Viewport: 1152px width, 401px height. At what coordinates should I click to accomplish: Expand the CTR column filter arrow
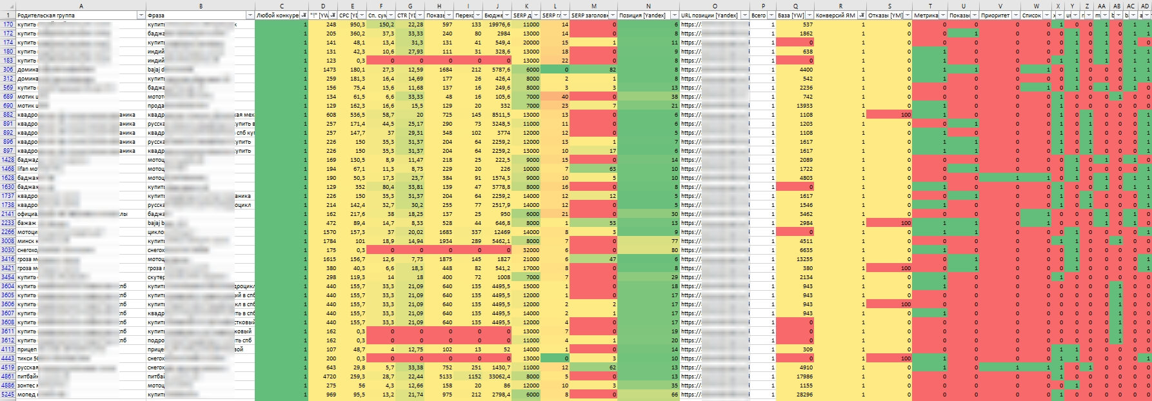[420, 15]
